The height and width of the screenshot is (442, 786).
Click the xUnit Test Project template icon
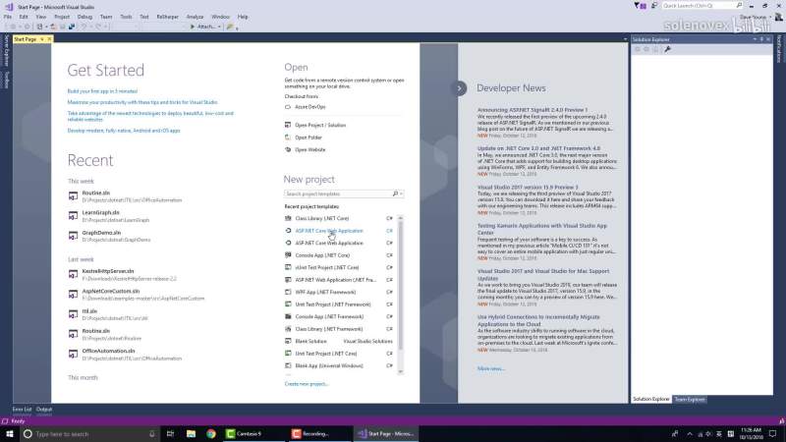point(288,267)
